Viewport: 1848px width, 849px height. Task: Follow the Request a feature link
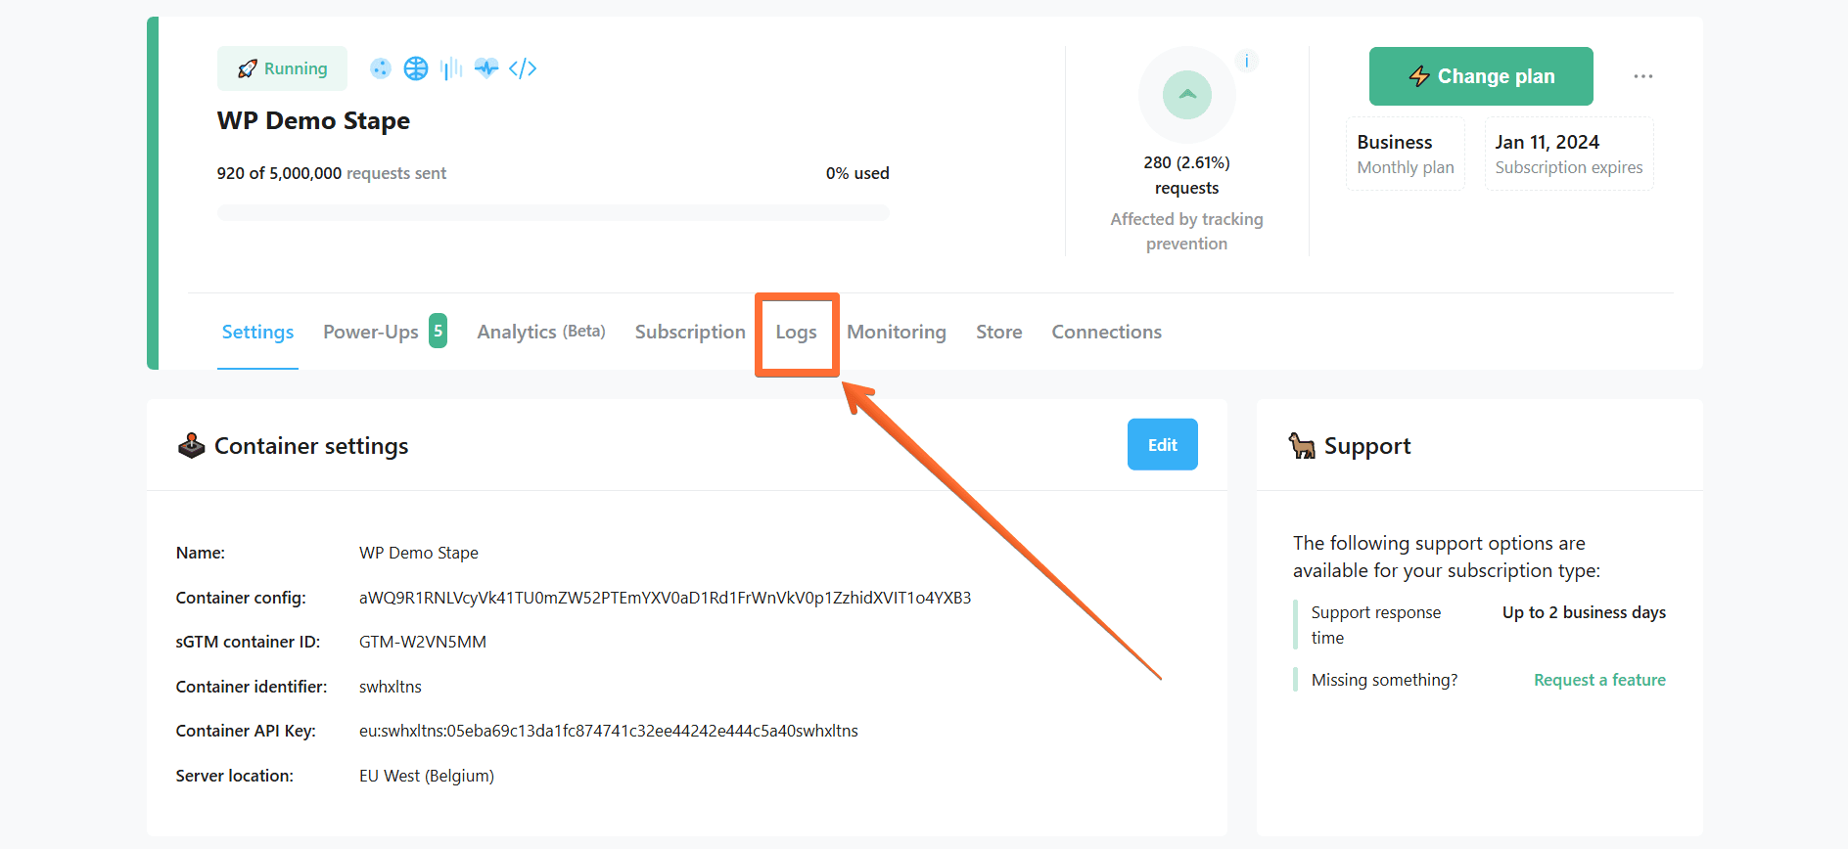point(1598,680)
